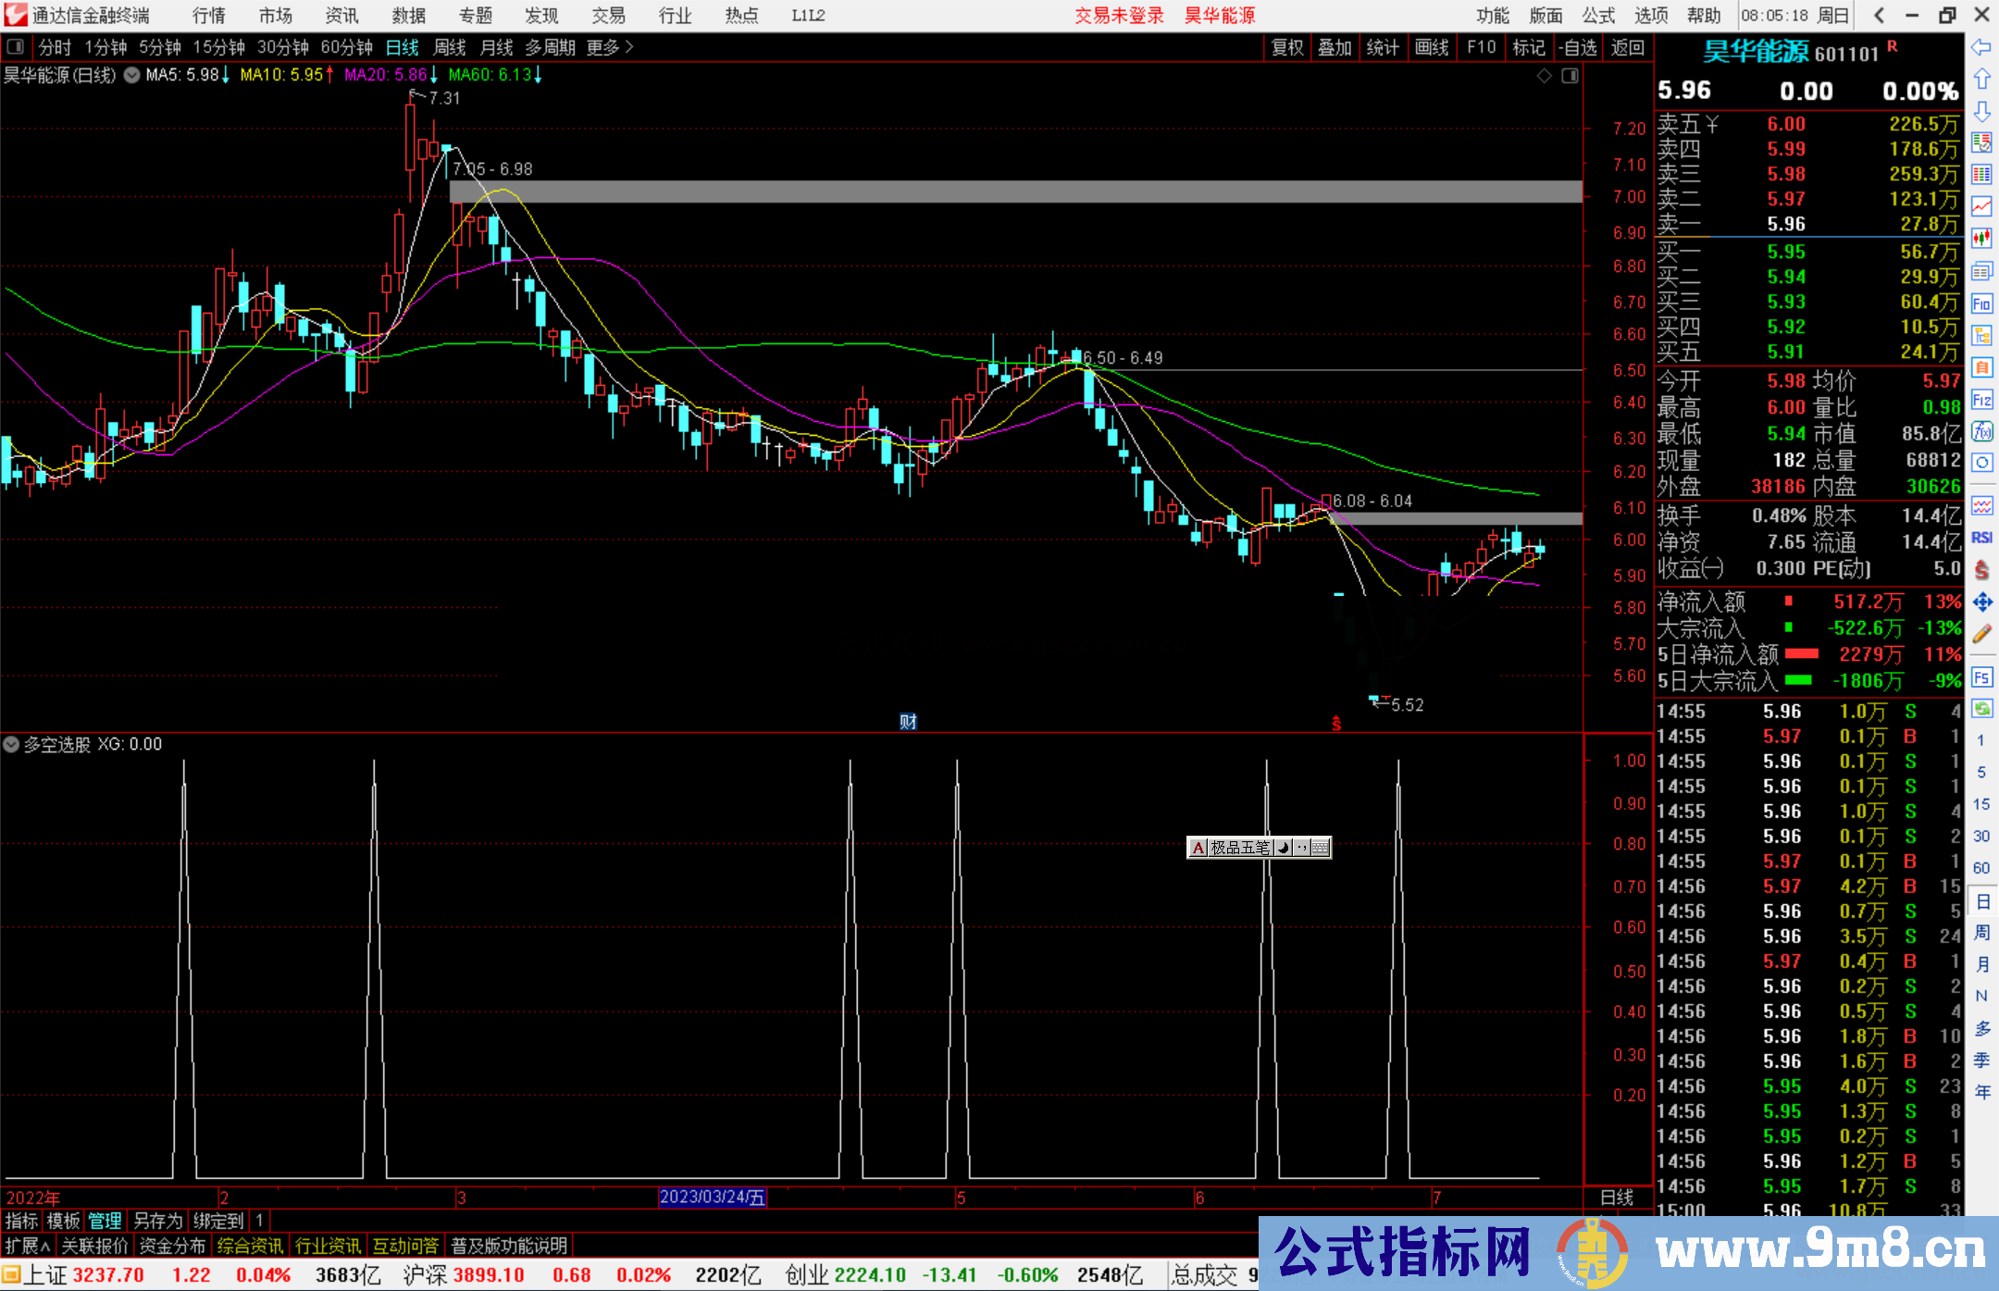Toggle the diamond marker icon above the chart
Screen dimensions: 1999x1291
click(x=1544, y=76)
